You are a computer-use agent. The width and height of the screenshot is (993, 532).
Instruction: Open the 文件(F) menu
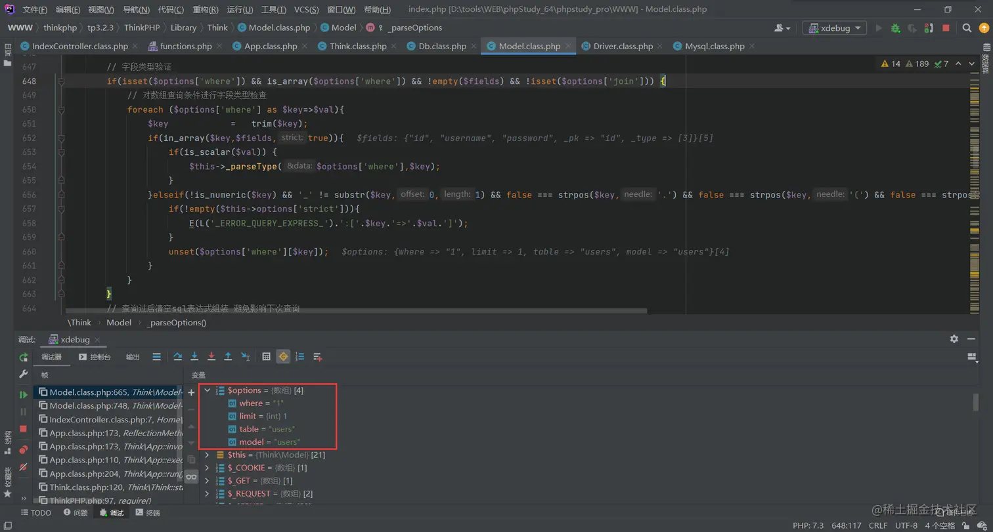pyautogui.click(x=35, y=10)
